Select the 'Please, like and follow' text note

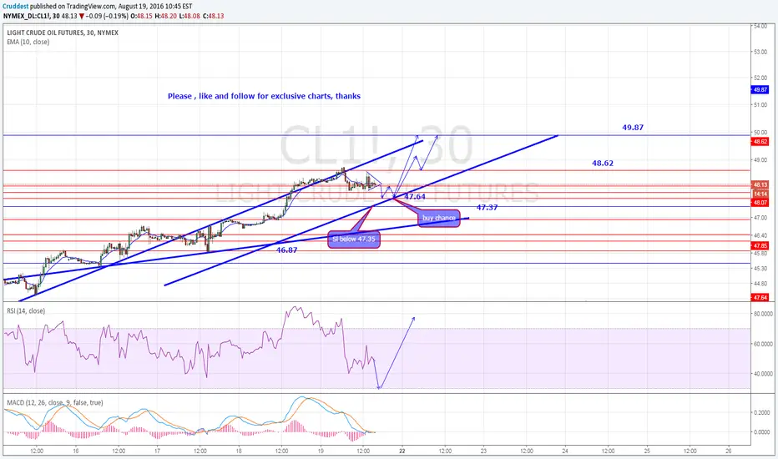[264, 96]
